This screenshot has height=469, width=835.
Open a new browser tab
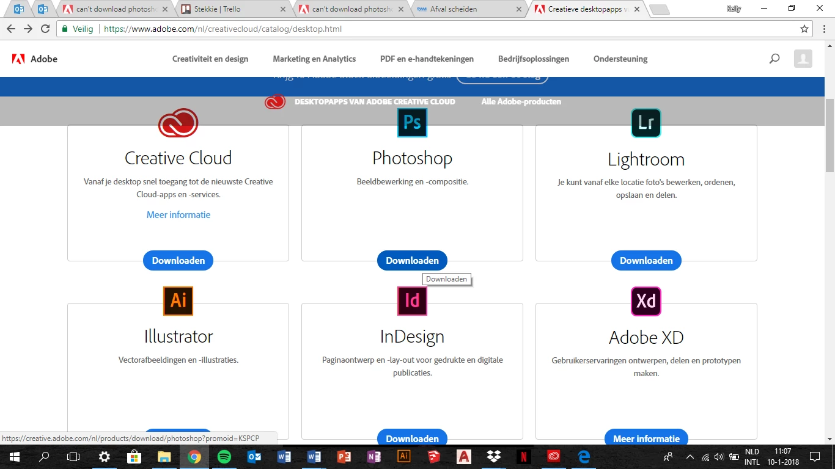coord(659,10)
